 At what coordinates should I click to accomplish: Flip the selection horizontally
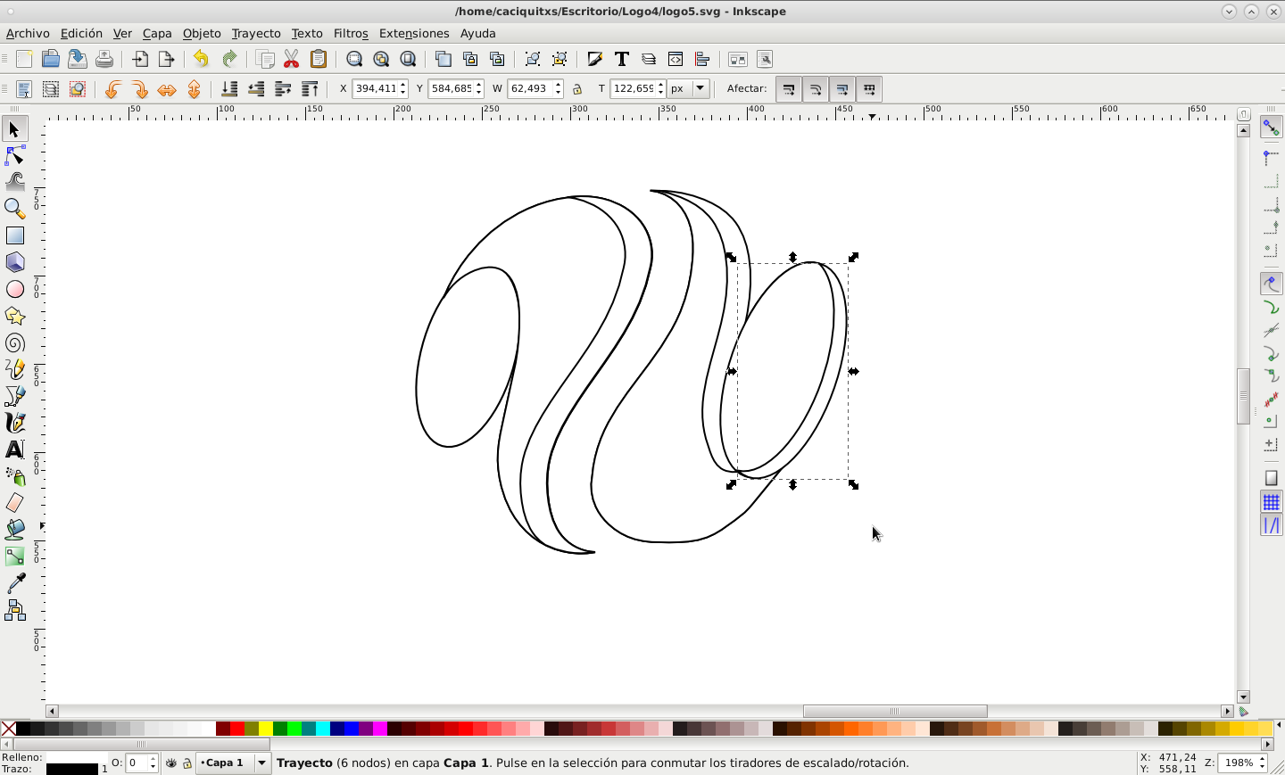pos(167,89)
